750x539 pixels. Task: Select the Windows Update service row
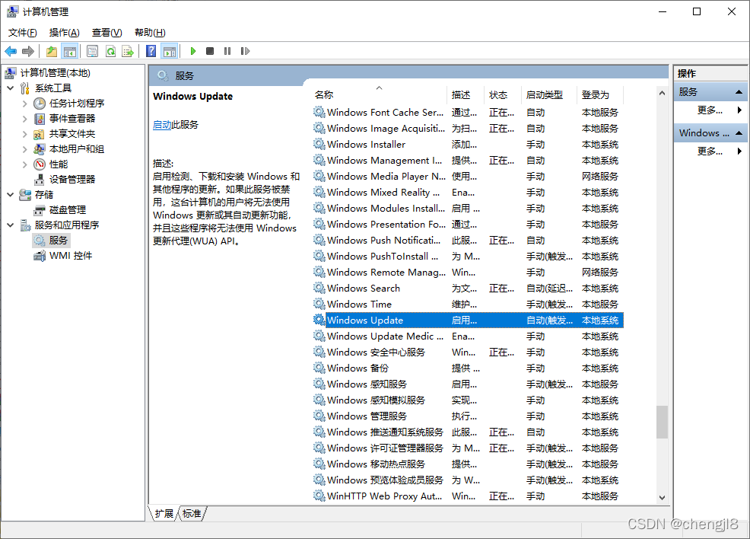point(469,321)
